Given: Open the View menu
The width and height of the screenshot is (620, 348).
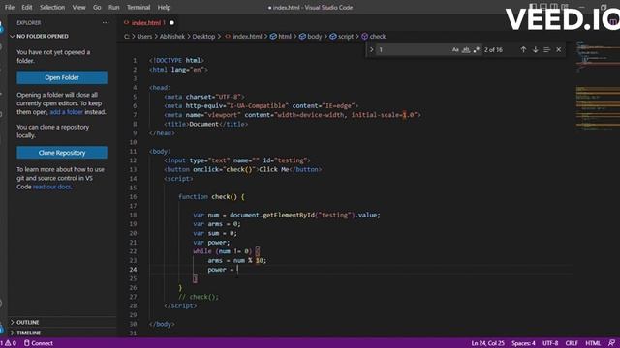Looking at the screenshot, I should click(78, 7).
